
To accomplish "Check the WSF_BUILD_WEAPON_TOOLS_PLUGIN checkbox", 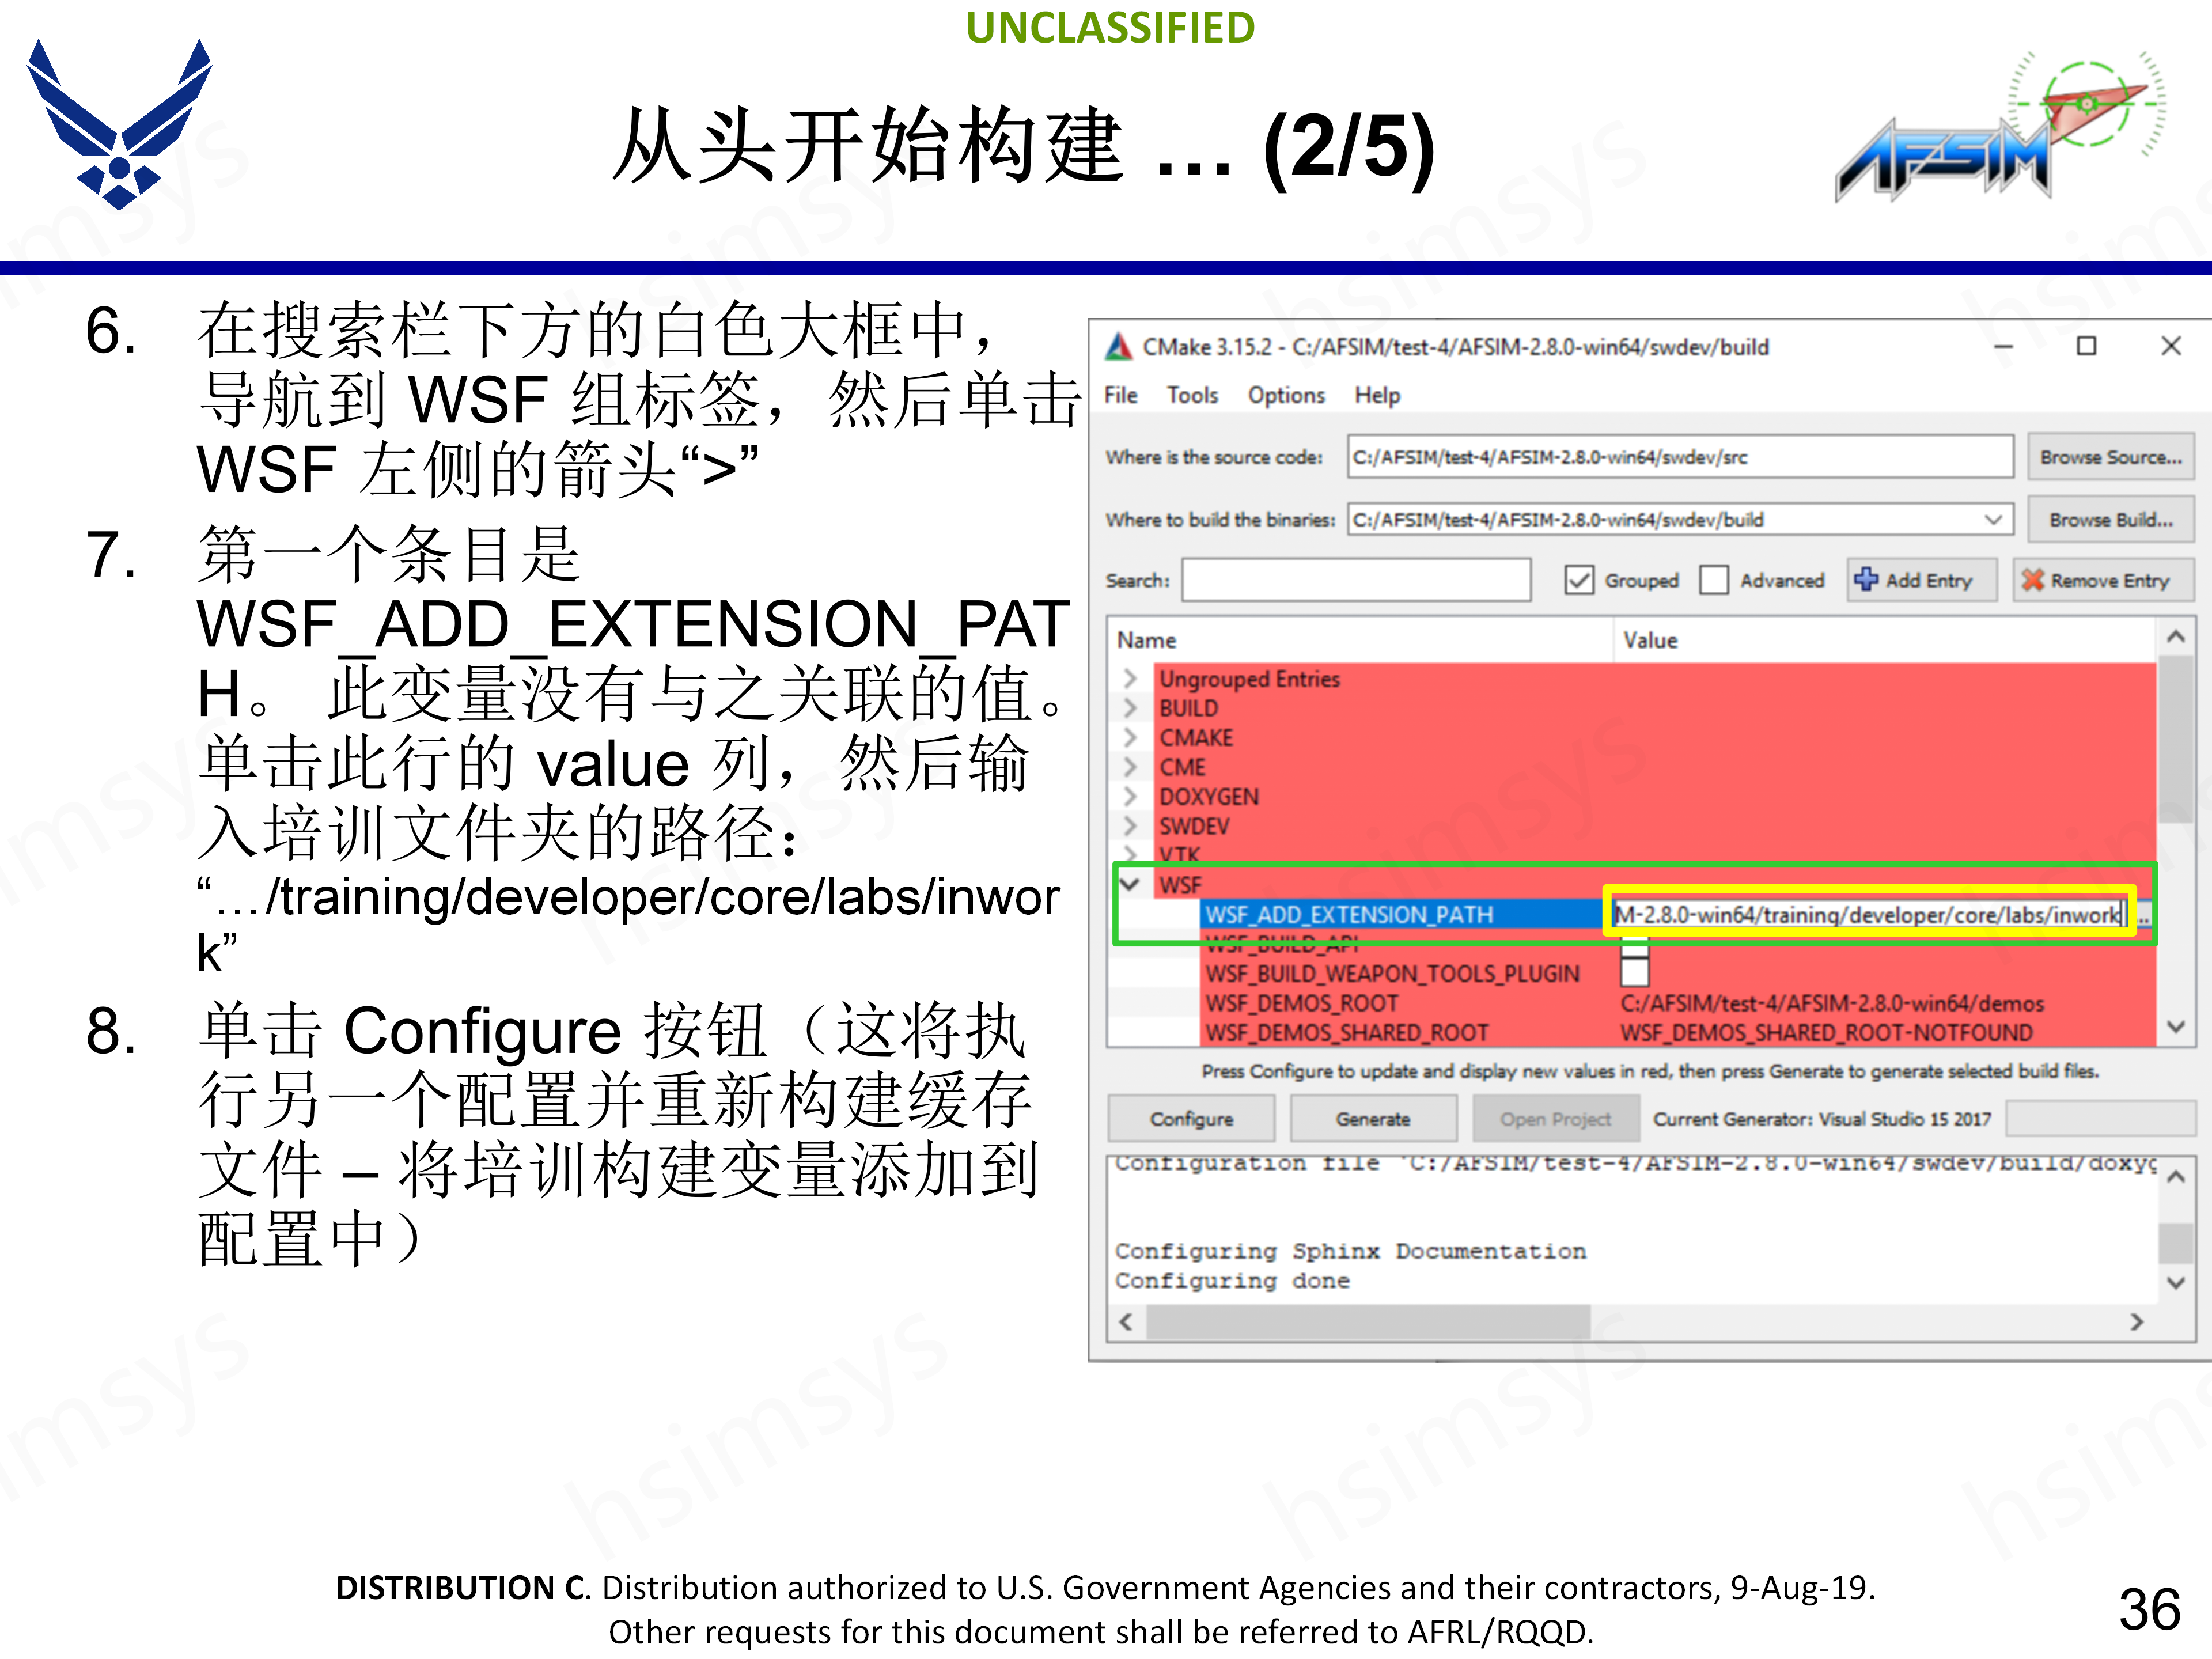I will tap(1636, 973).
